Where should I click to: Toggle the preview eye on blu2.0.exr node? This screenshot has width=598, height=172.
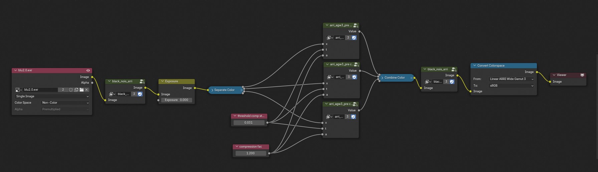(88, 70)
